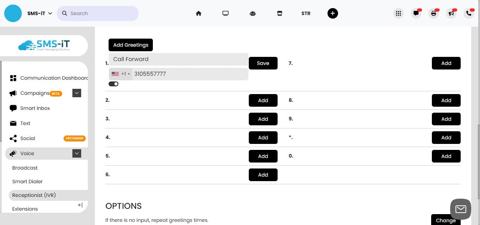Click the fax/printer icon with notification badge
The width and height of the screenshot is (480, 225).
click(433, 13)
